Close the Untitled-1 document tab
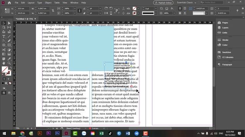 pyautogui.click(x=35, y=19)
